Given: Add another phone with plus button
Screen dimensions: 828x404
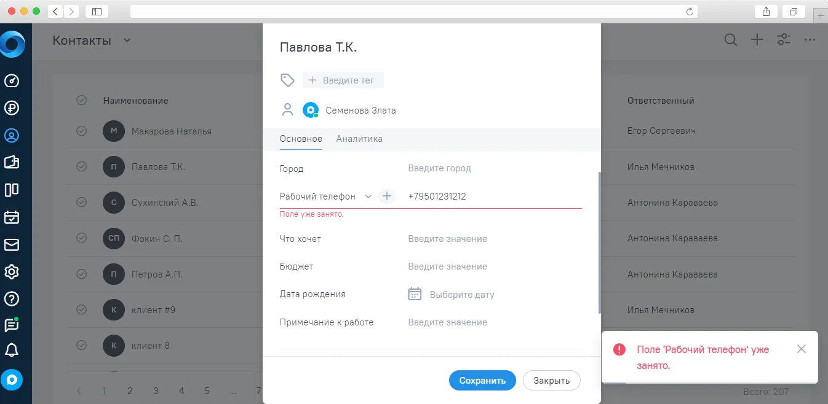Looking at the screenshot, I should [386, 196].
